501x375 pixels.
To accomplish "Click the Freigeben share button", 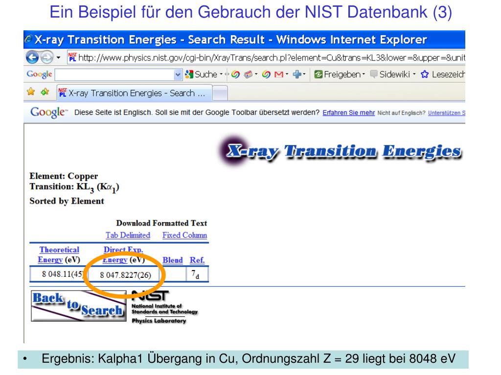I will coord(338,75).
